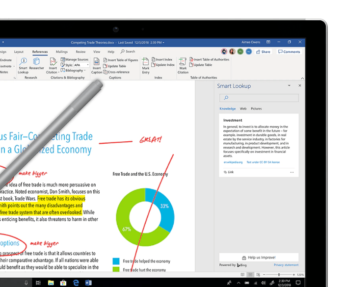
Task: Open the Privacy statement link
Action: pos(286,265)
